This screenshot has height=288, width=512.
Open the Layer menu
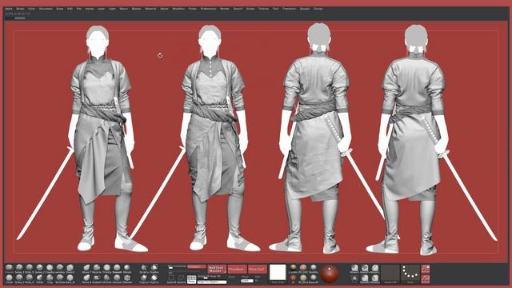102,9
